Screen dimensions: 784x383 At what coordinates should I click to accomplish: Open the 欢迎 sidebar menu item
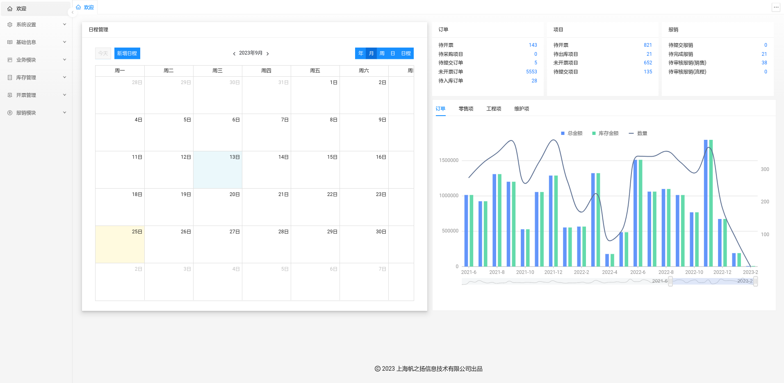pyautogui.click(x=36, y=9)
